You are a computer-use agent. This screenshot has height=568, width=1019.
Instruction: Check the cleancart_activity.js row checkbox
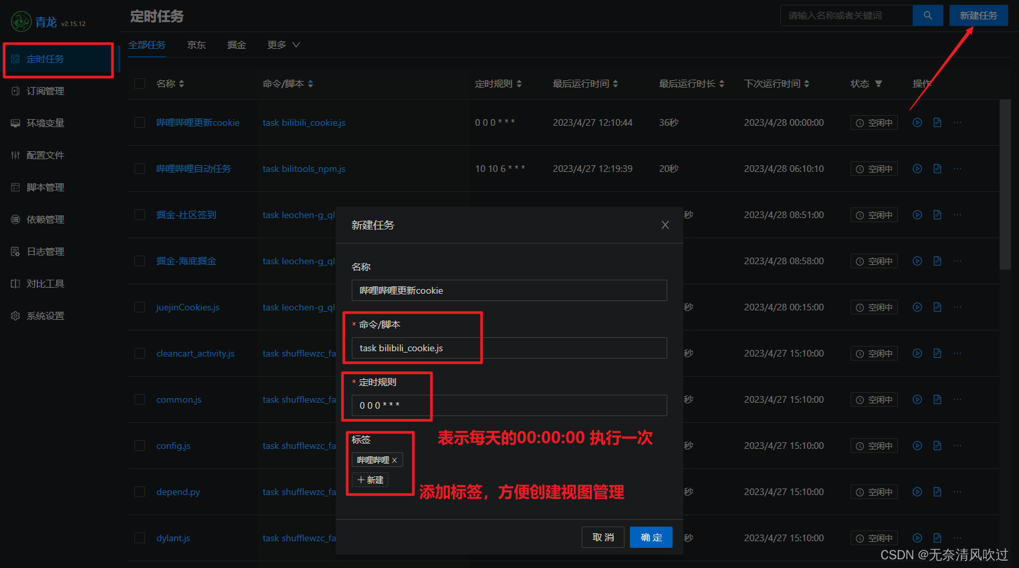click(140, 353)
